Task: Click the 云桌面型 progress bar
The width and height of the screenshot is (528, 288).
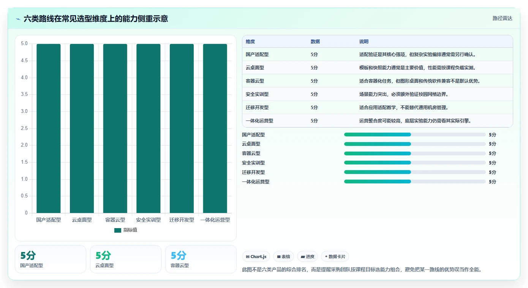Action: click(415, 144)
